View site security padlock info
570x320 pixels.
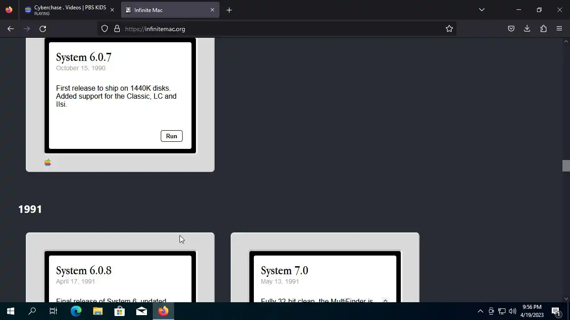tap(117, 29)
